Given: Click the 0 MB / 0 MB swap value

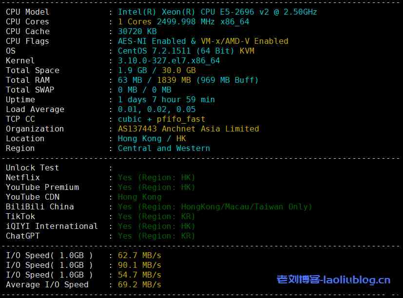Looking at the screenshot, I should pos(145,90).
